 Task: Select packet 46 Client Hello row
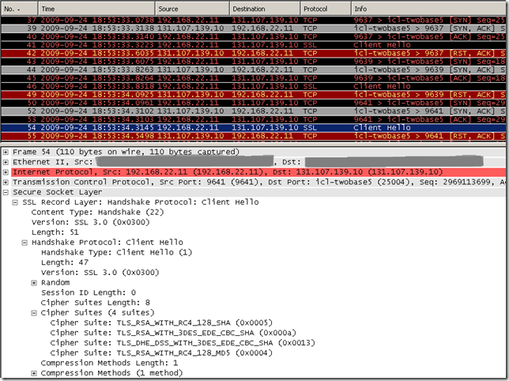tap(253, 86)
